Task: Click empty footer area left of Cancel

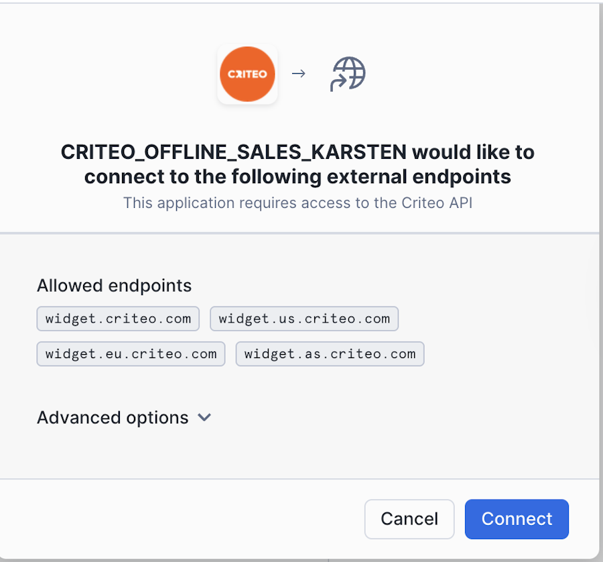Action: [x=181, y=518]
